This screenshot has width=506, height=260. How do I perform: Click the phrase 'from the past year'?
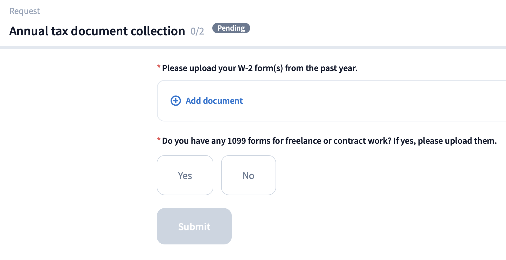click(321, 68)
